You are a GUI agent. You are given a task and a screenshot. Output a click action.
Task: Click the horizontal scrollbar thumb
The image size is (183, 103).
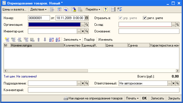pyautogui.click(x=48, y=71)
